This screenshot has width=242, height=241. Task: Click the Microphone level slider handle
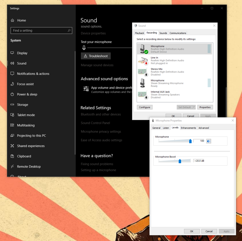pyautogui.click(x=190, y=141)
